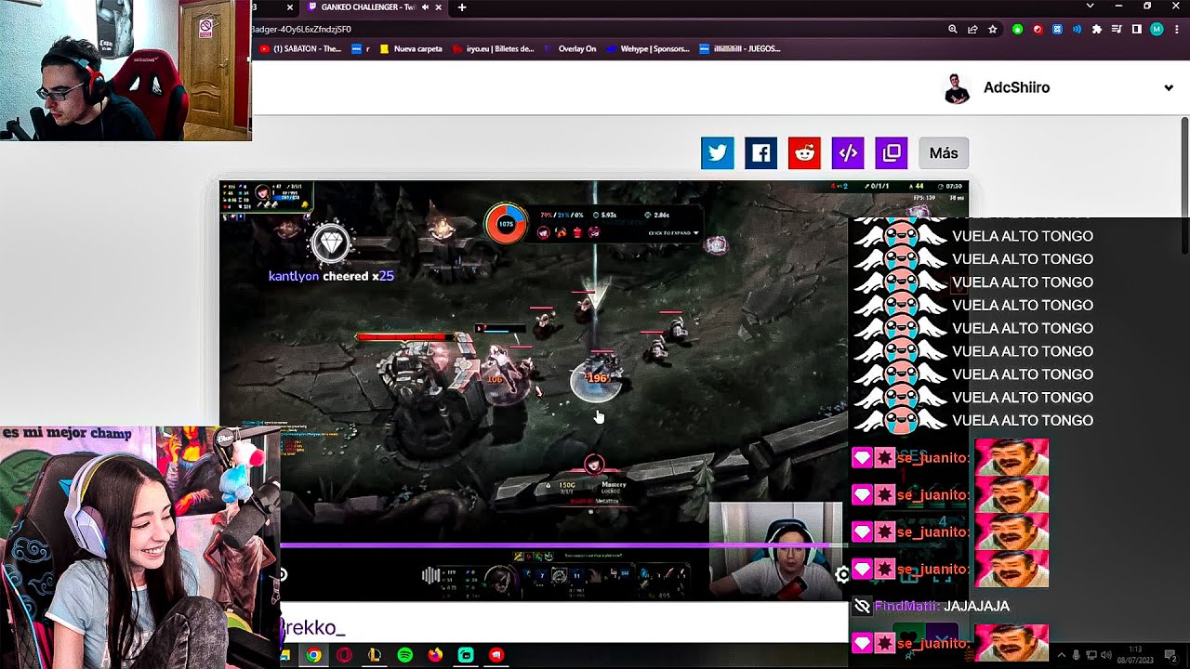Open the Chrome profile avatar M
1190x669 pixels.
[x=1157, y=30]
